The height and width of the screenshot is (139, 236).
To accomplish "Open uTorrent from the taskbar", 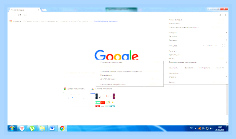I will [x=32, y=128].
